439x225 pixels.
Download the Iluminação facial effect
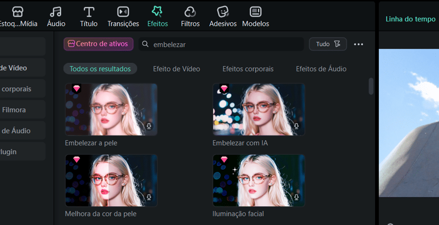297,198
